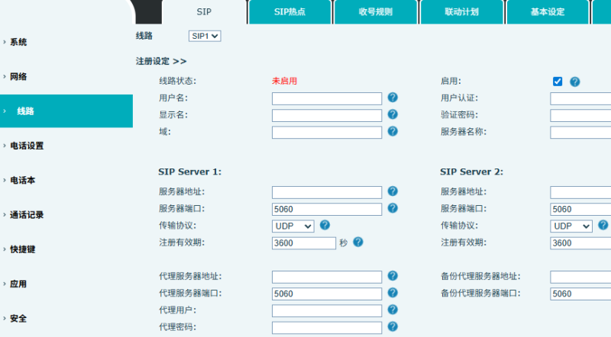This screenshot has height=337, width=611.
Task: Toggle the 启用 checkbox
Action: click(x=558, y=82)
